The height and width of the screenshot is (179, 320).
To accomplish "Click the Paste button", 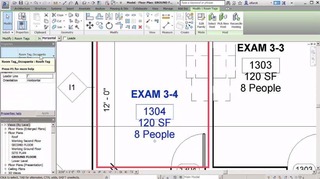I will tap(37, 20).
